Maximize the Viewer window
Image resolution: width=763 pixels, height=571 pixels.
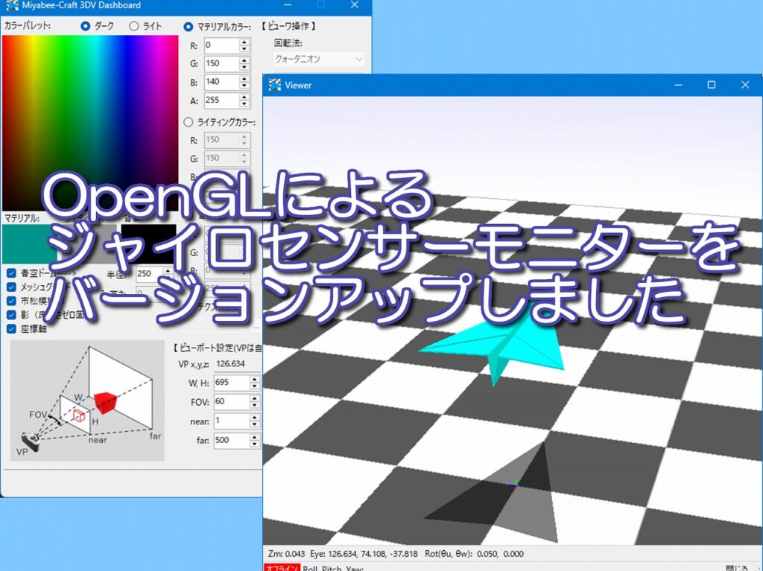712,85
